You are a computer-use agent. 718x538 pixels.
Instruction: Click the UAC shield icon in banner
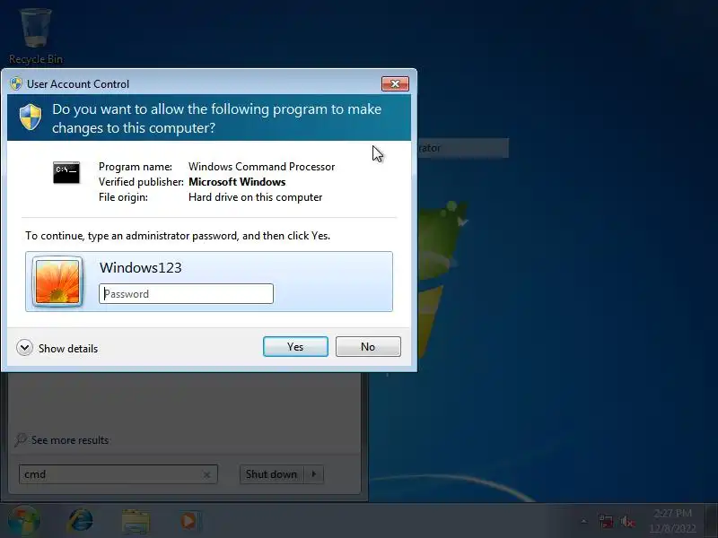pyautogui.click(x=31, y=117)
